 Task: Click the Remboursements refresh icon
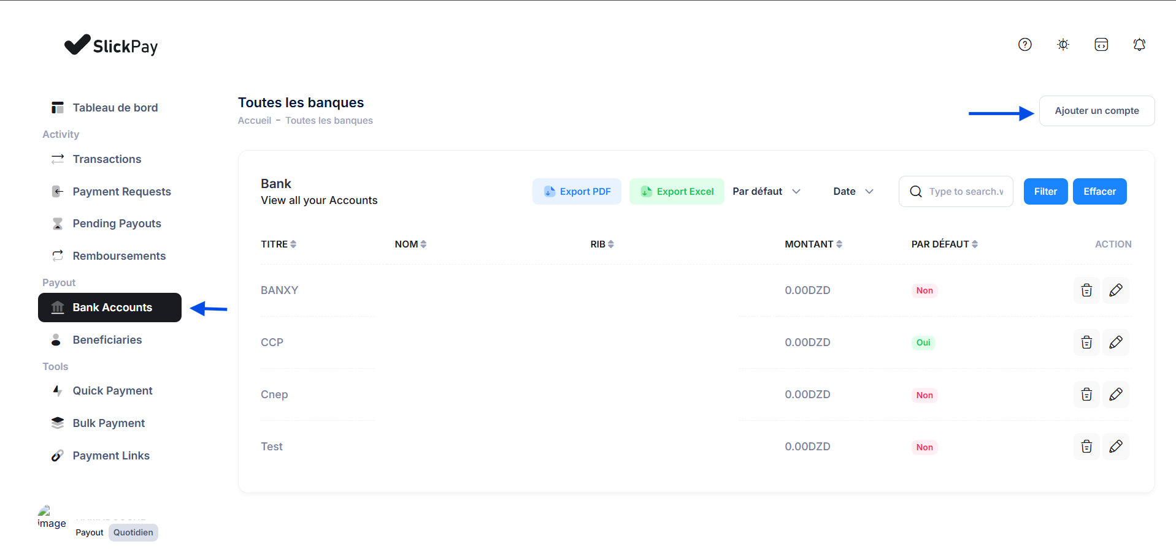pos(57,255)
